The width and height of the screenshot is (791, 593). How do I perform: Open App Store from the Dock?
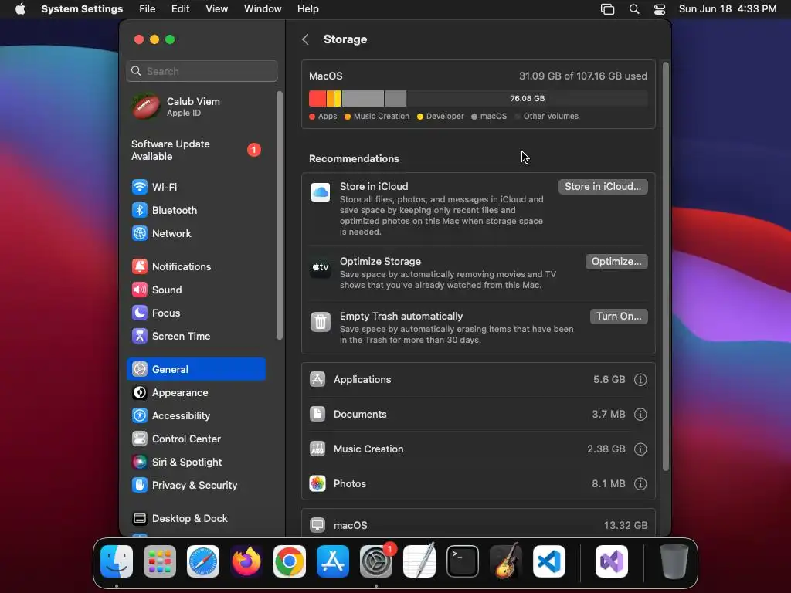point(333,561)
